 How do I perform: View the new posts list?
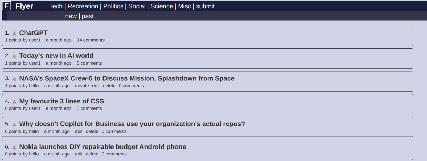point(71,16)
